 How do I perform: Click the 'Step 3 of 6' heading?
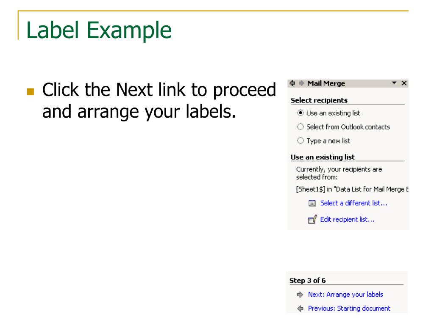(x=308, y=281)
